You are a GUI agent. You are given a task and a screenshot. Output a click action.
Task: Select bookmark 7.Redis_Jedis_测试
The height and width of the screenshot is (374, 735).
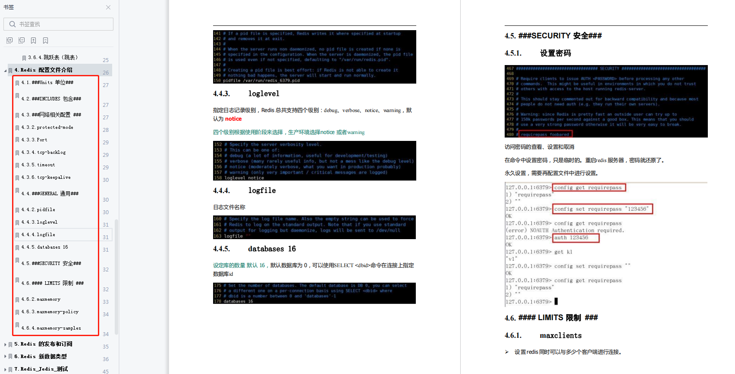pos(41,369)
